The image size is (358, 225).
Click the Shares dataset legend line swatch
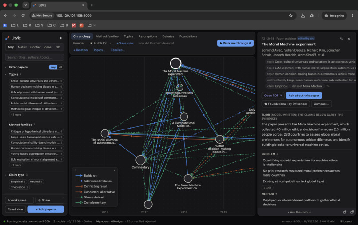(79, 197)
